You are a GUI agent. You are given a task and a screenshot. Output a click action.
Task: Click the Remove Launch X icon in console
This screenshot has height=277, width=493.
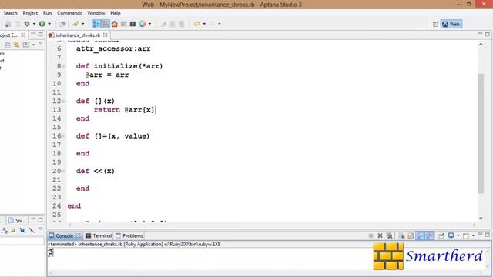[380, 235]
